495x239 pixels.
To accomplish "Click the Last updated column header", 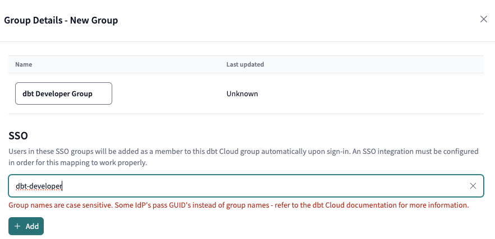I will pyautogui.click(x=245, y=64).
